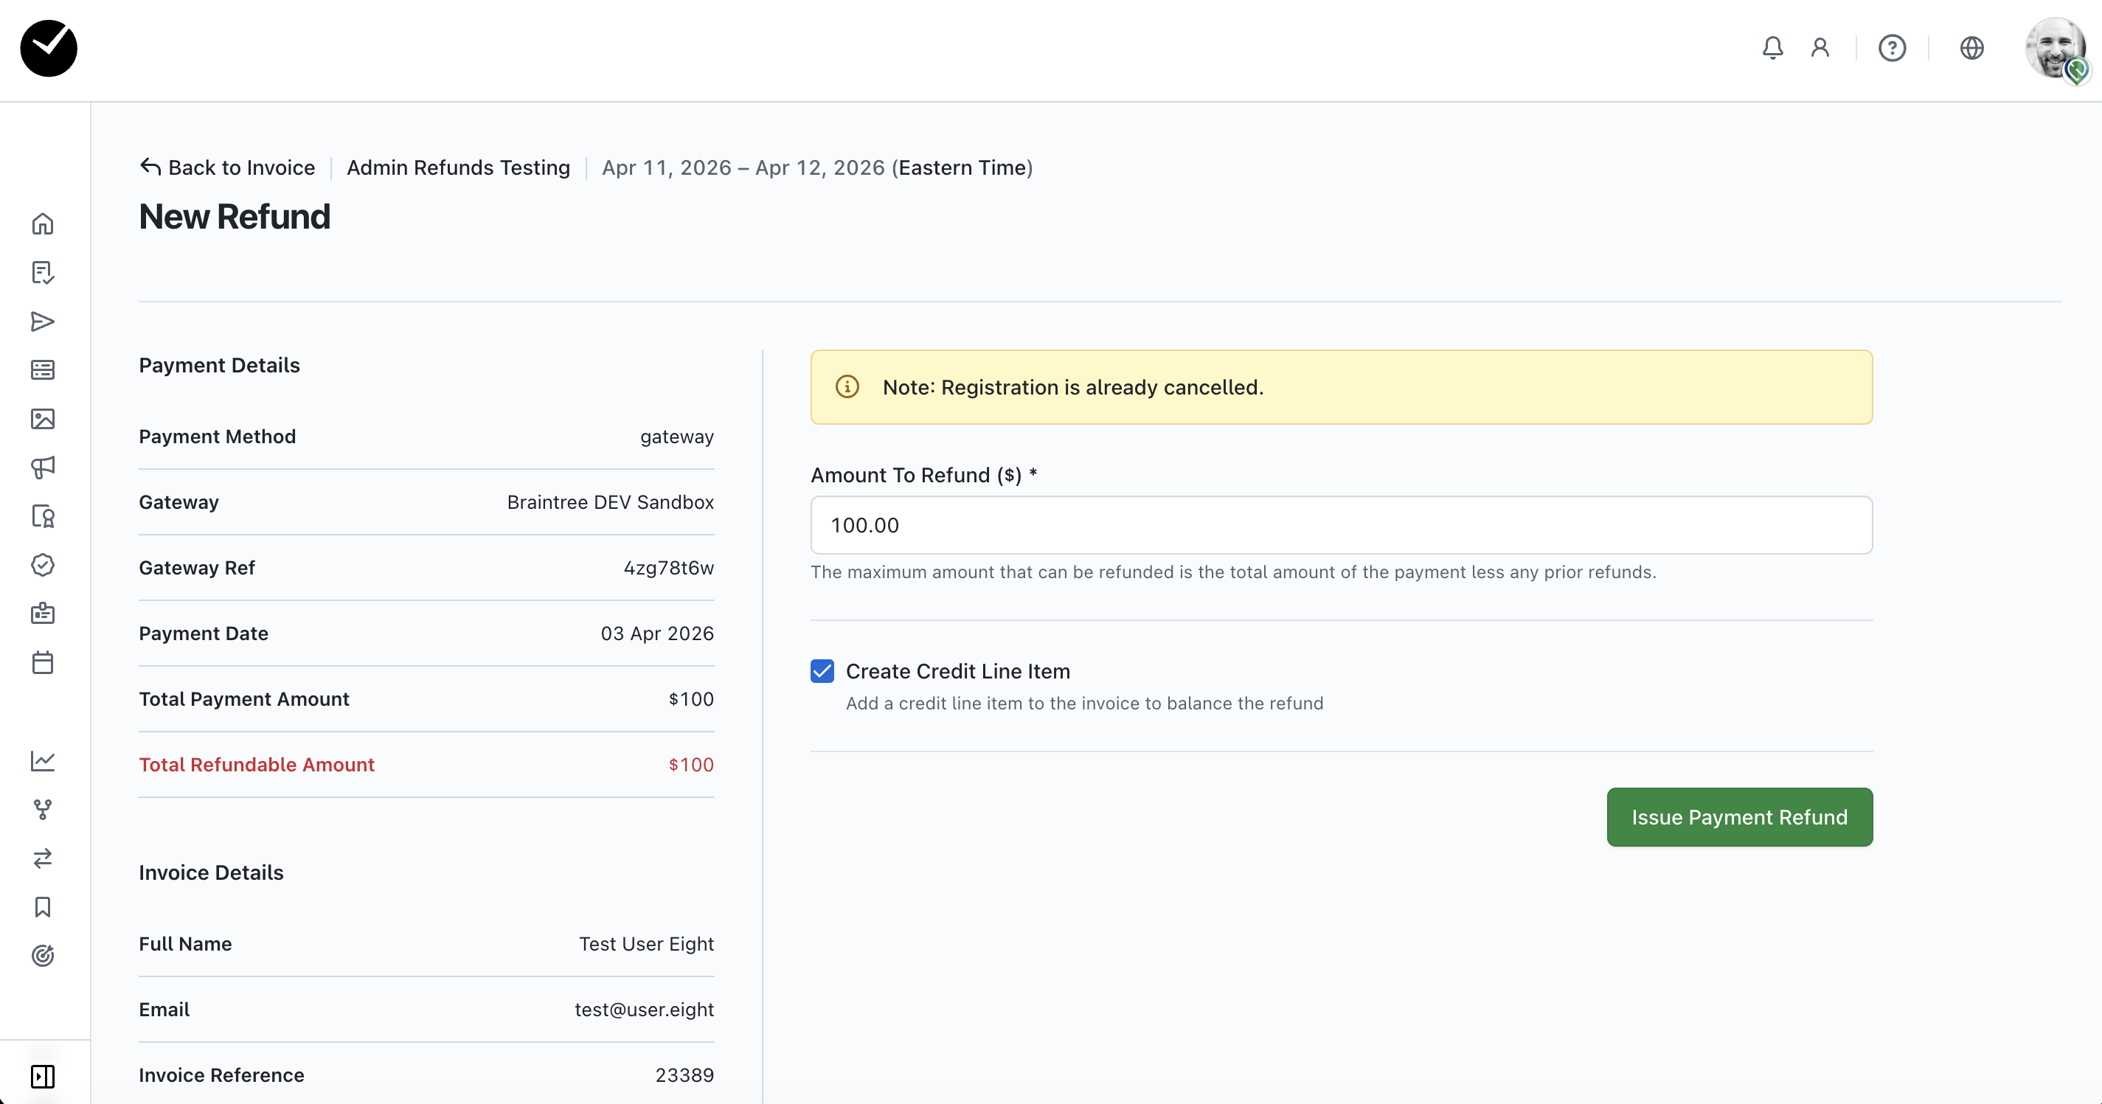Open the calendar icon in sidebar
This screenshot has width=2102, height=1104.
coord(43,662)
